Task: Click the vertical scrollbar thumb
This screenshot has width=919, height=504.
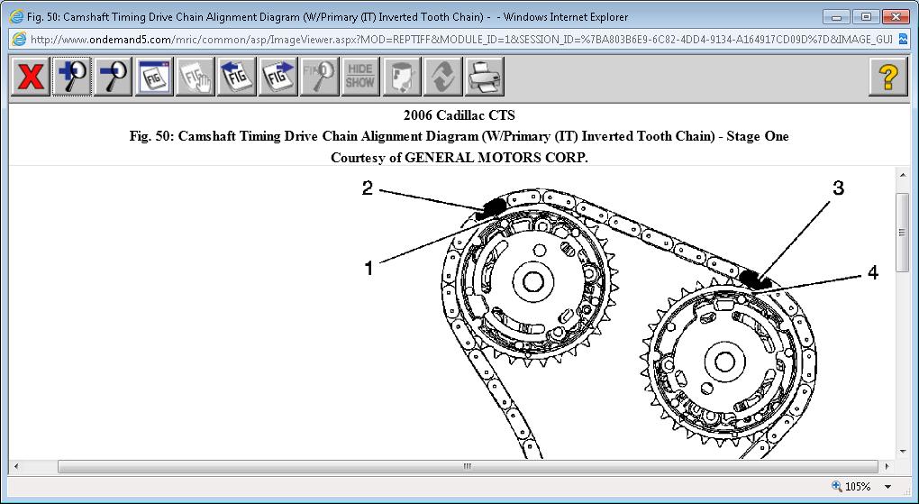Action: point(903,233)
